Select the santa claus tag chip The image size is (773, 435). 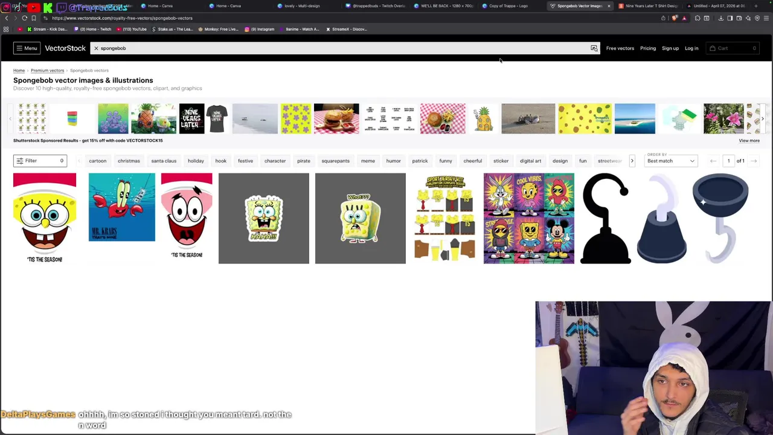point(164,161)
